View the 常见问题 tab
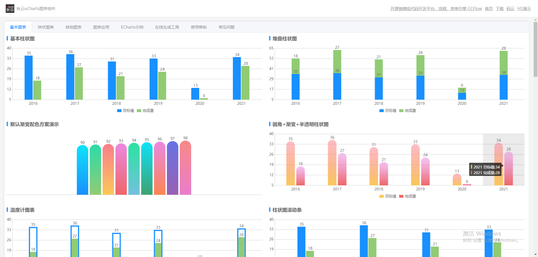The image size is (538, 257). click(226, 27)
